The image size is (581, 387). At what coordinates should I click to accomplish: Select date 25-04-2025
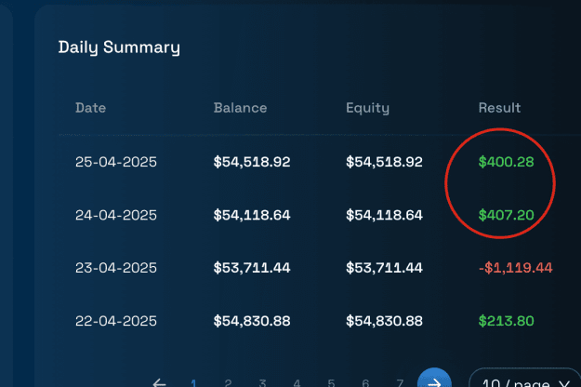116,162
